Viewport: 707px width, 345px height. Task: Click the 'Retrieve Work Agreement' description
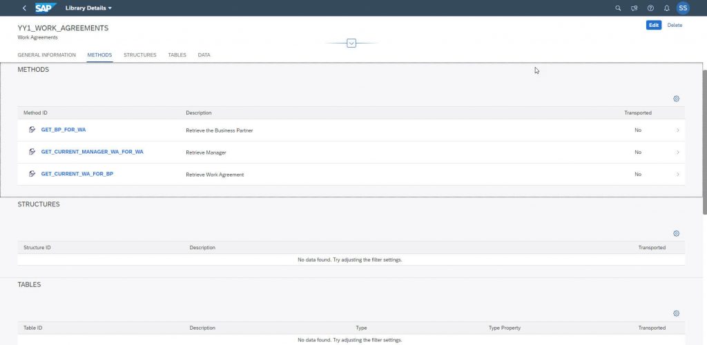[215, 175]
